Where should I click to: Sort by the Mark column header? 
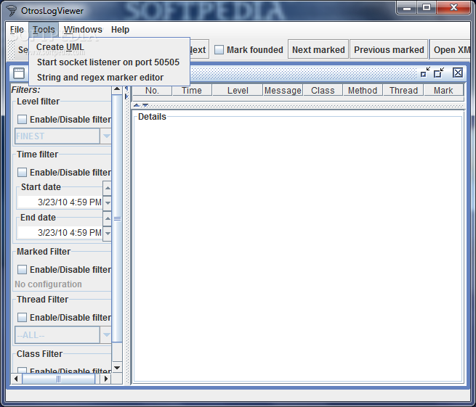443,90
